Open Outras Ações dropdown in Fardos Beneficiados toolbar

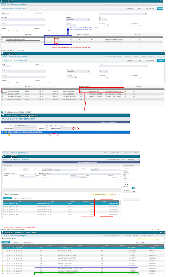click(x=26, y=198)
